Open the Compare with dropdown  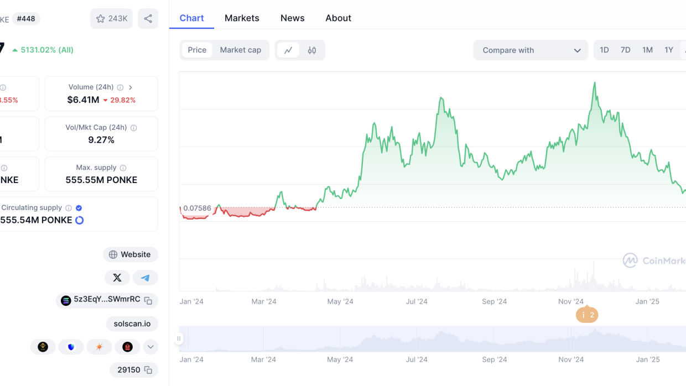(x=531, y=50)
